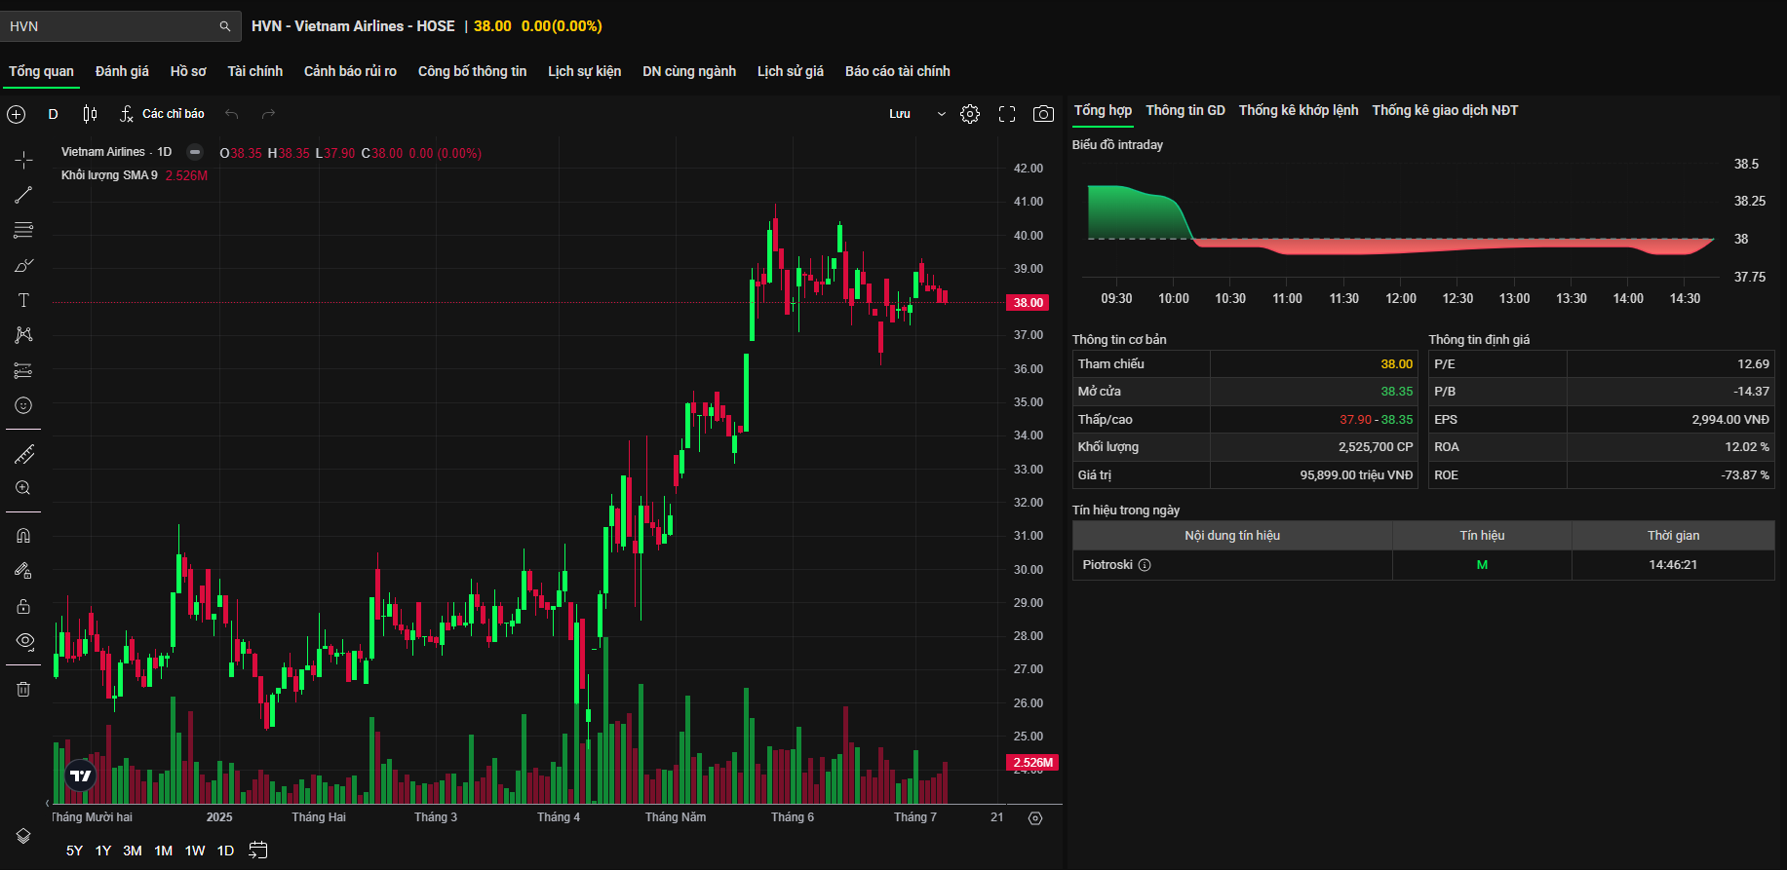The image size is (1787, 870).
Task: Toggle magnet mode for drawings
Action: (x=23, y=536)
